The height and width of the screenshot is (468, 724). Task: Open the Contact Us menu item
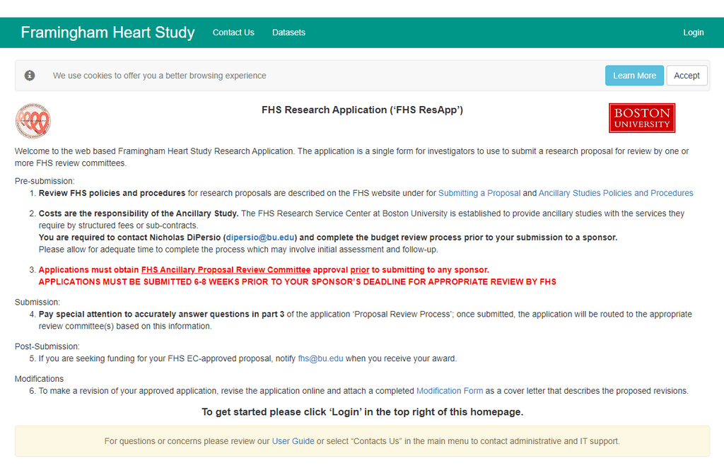(233, 32)
